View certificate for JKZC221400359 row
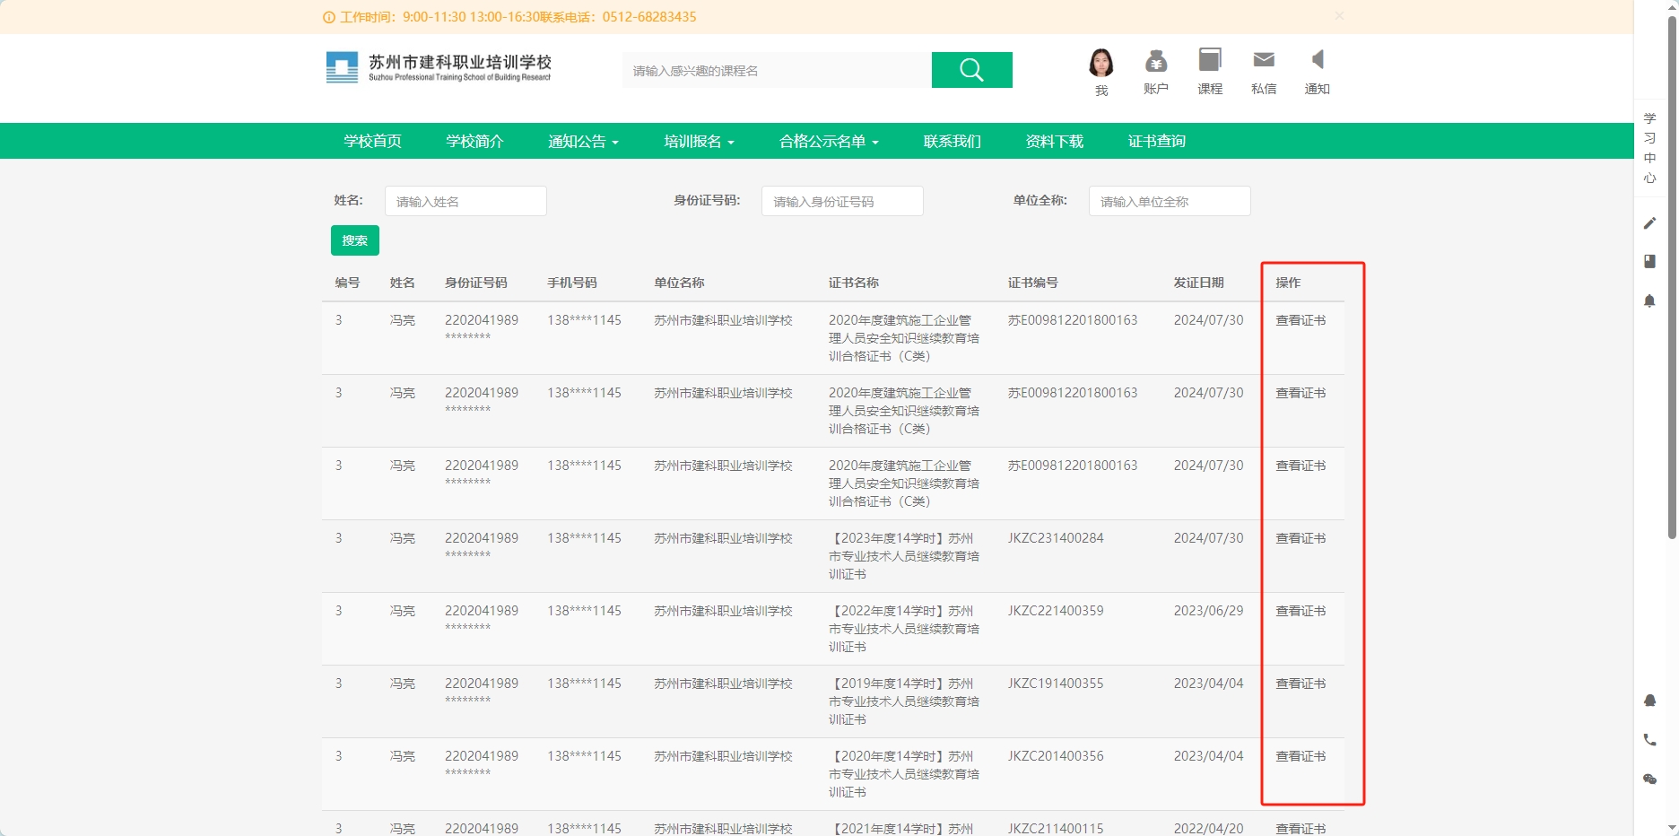 coord(1301,611)
